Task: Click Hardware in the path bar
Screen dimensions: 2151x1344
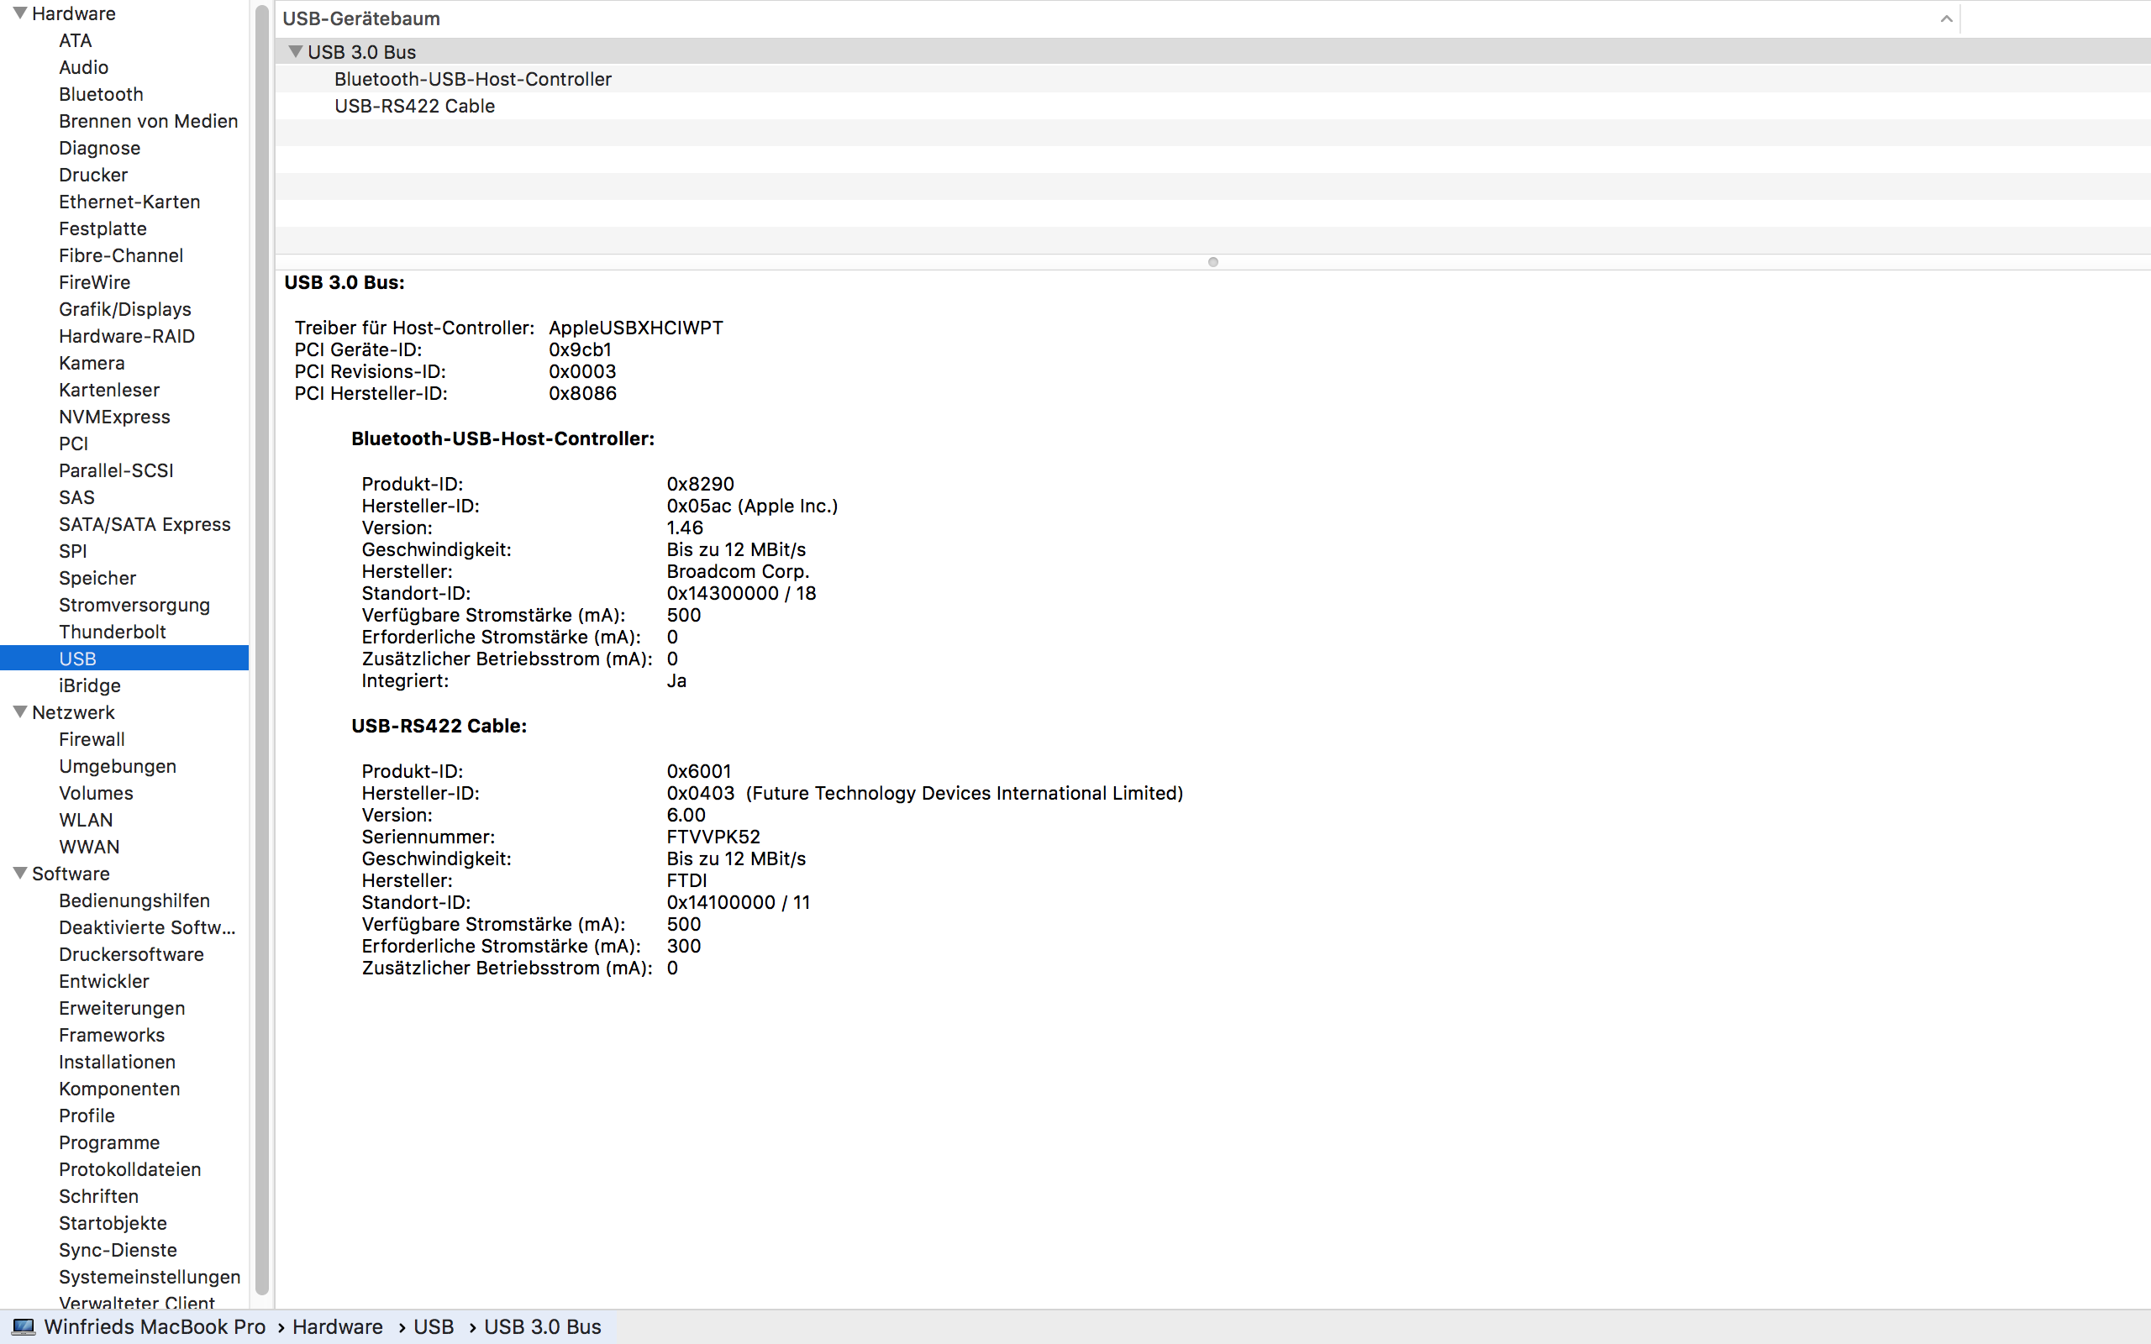Action: [338, 1327]
